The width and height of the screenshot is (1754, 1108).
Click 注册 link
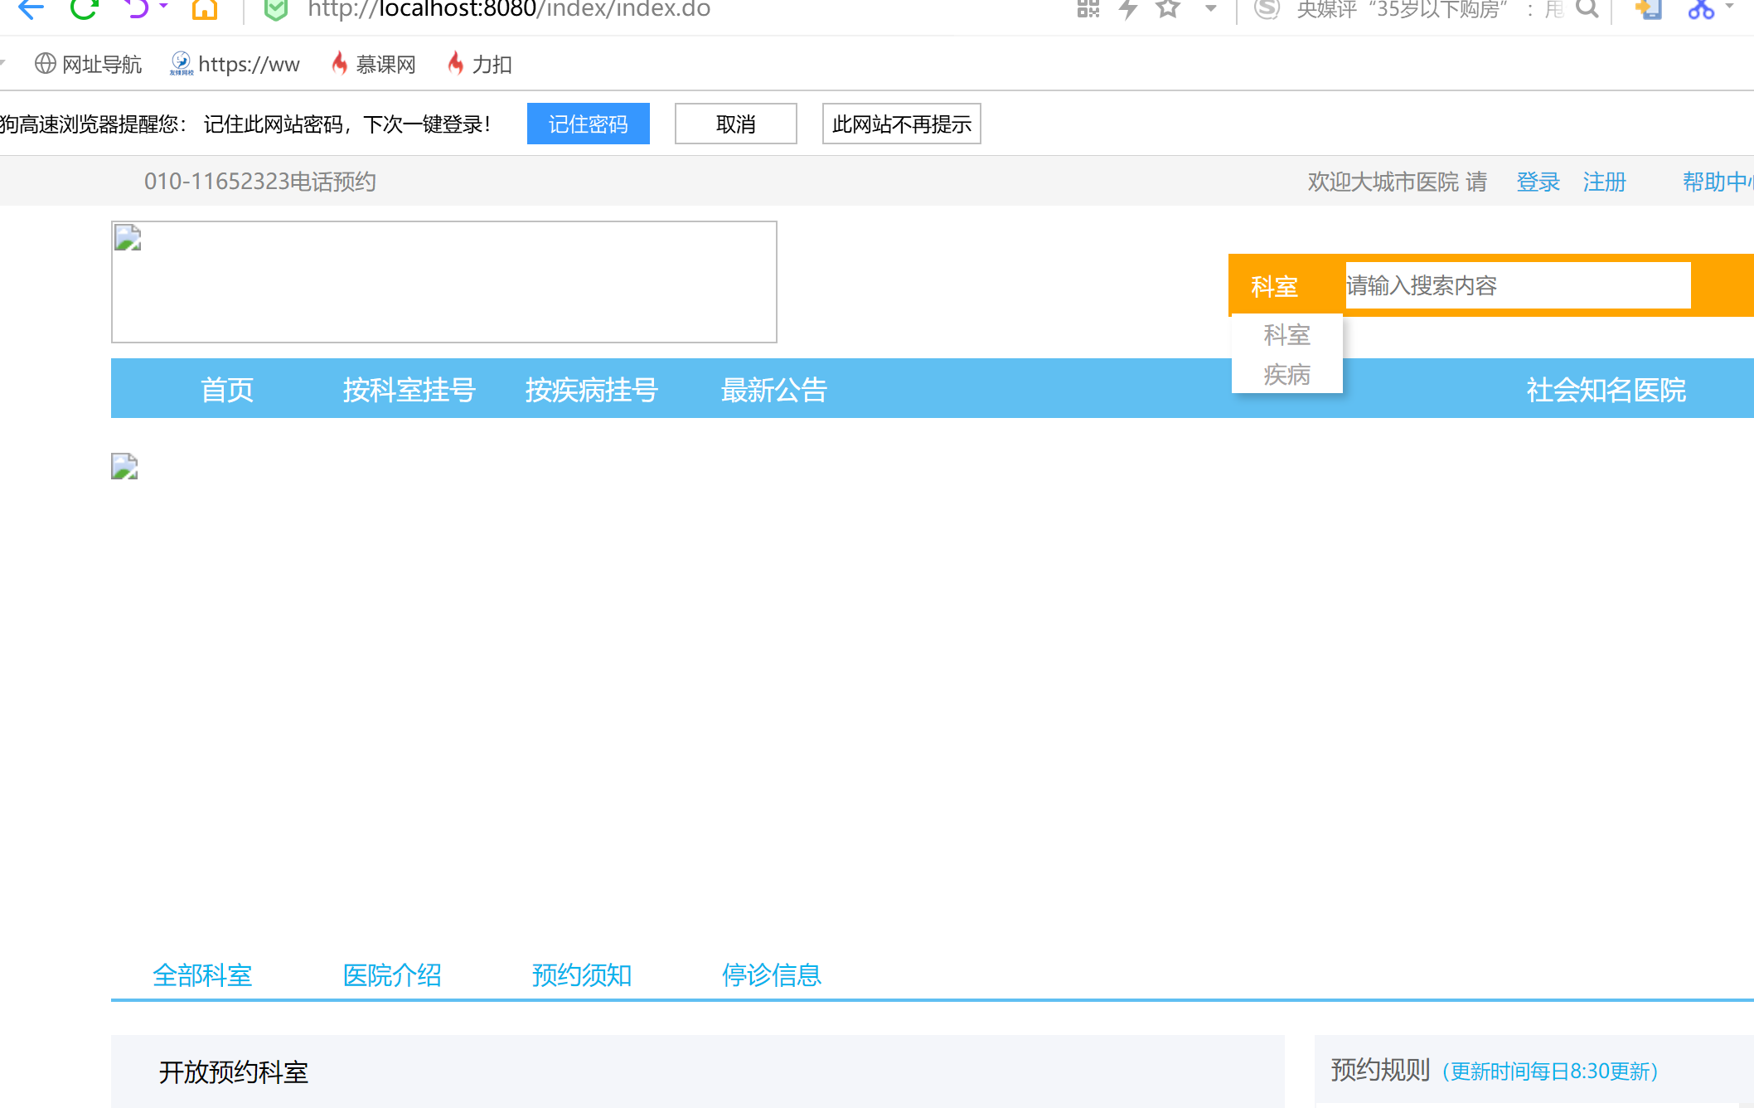1605,182
